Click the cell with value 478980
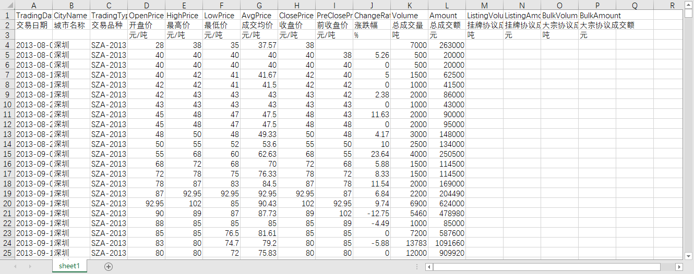 click(447, 213)
